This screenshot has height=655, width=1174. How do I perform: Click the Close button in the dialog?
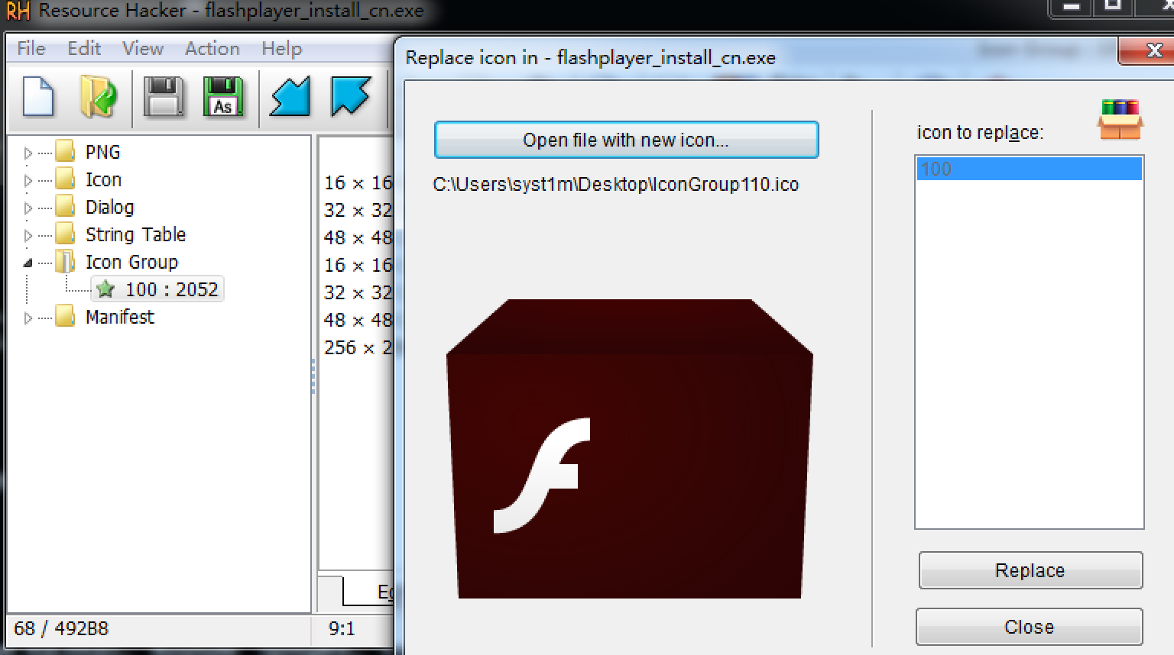coord(1029,627)
